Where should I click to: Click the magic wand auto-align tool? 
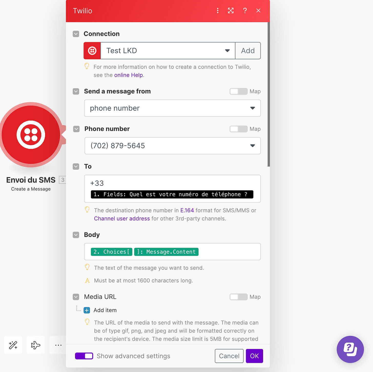13,345
